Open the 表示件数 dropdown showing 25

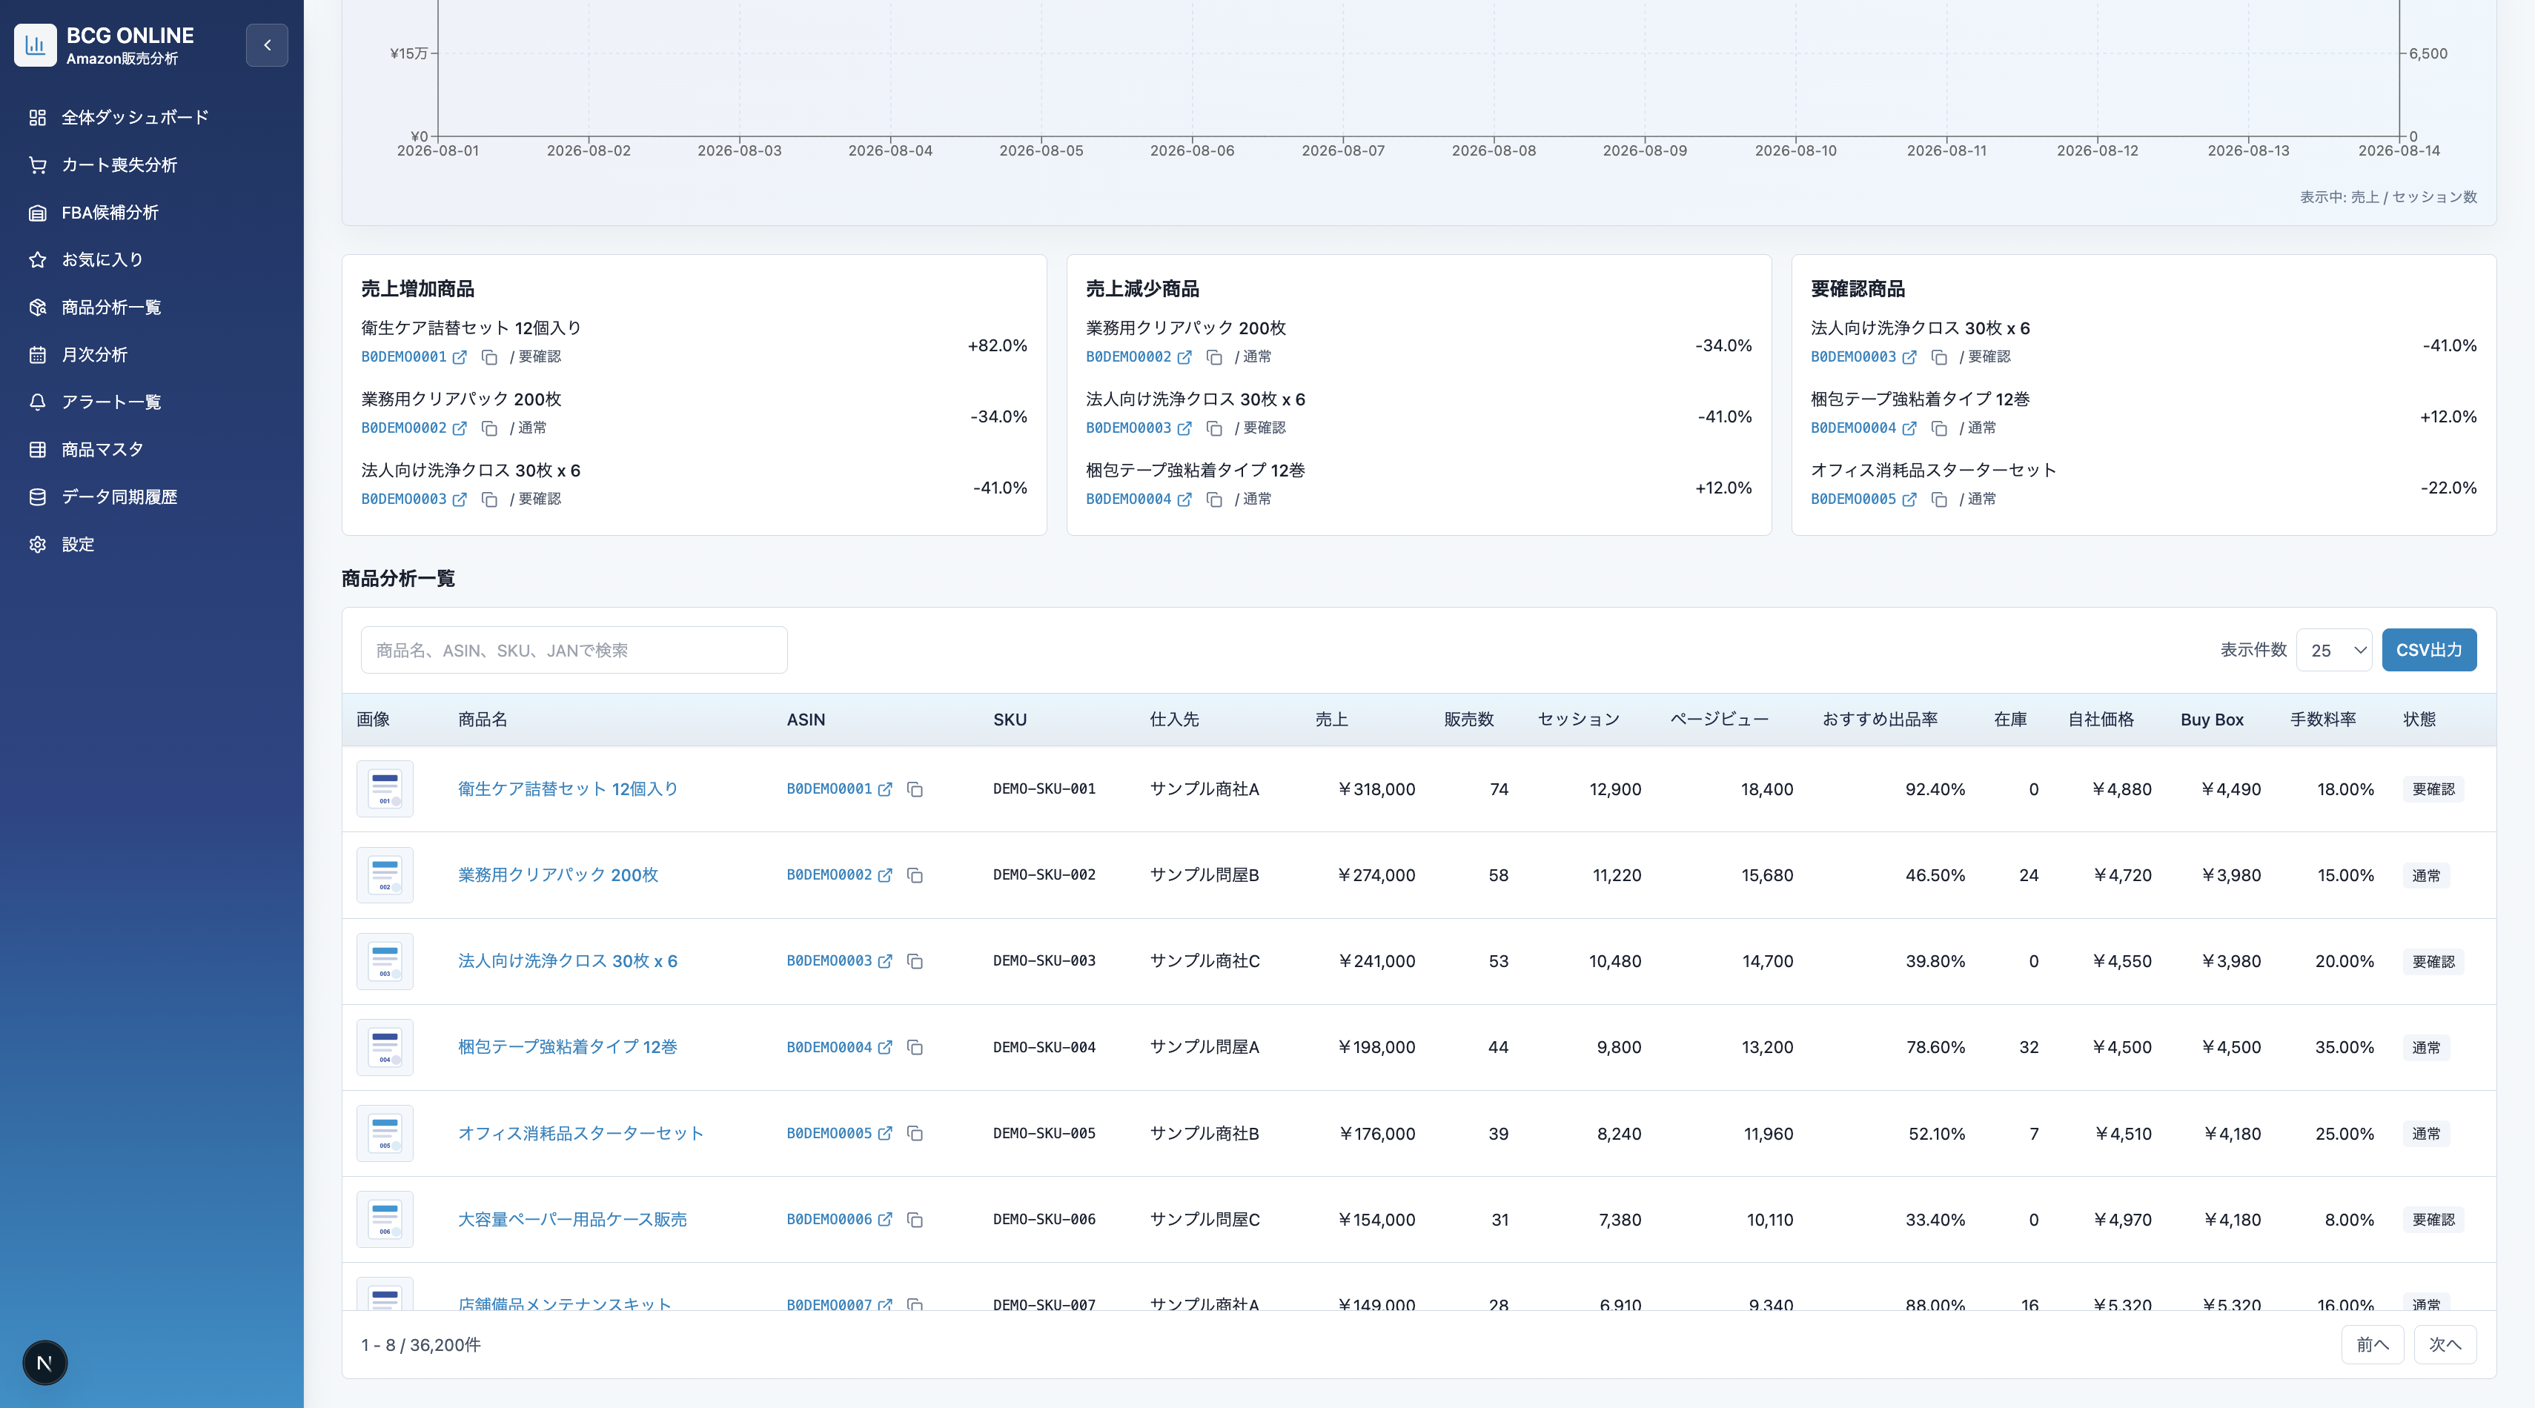click(x=2334, y=651)
